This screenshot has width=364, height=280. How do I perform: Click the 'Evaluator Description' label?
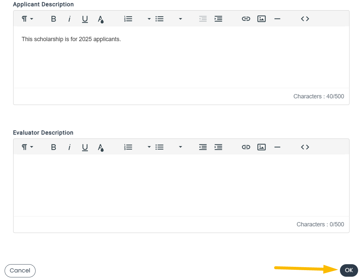tap(43, 133)
